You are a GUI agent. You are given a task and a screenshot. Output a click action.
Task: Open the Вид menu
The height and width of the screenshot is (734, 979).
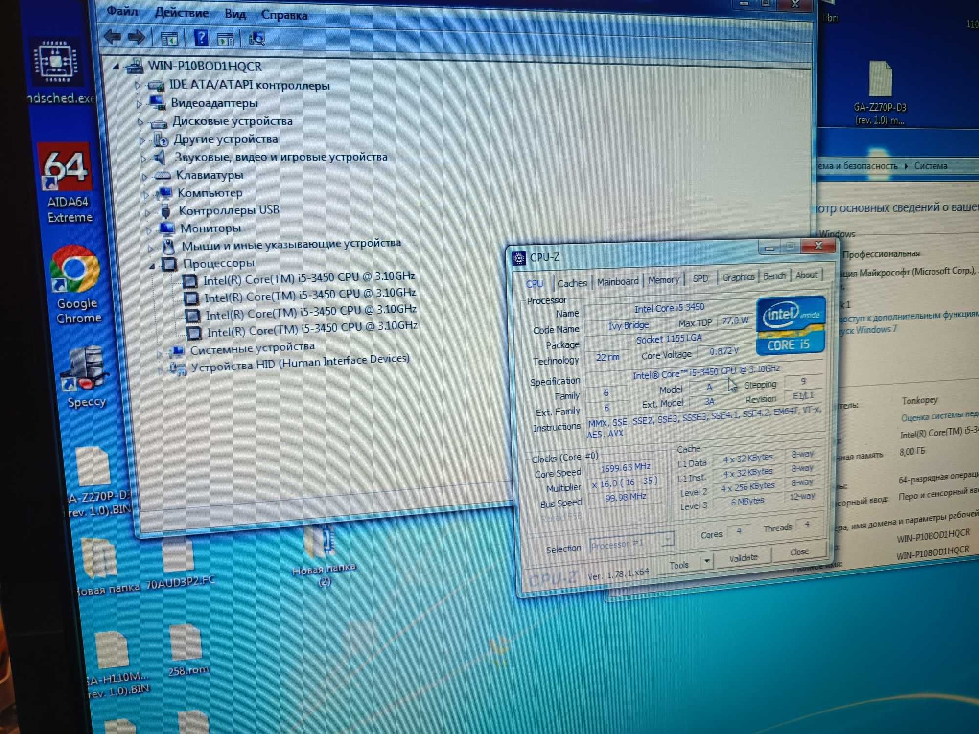[235, 14]
